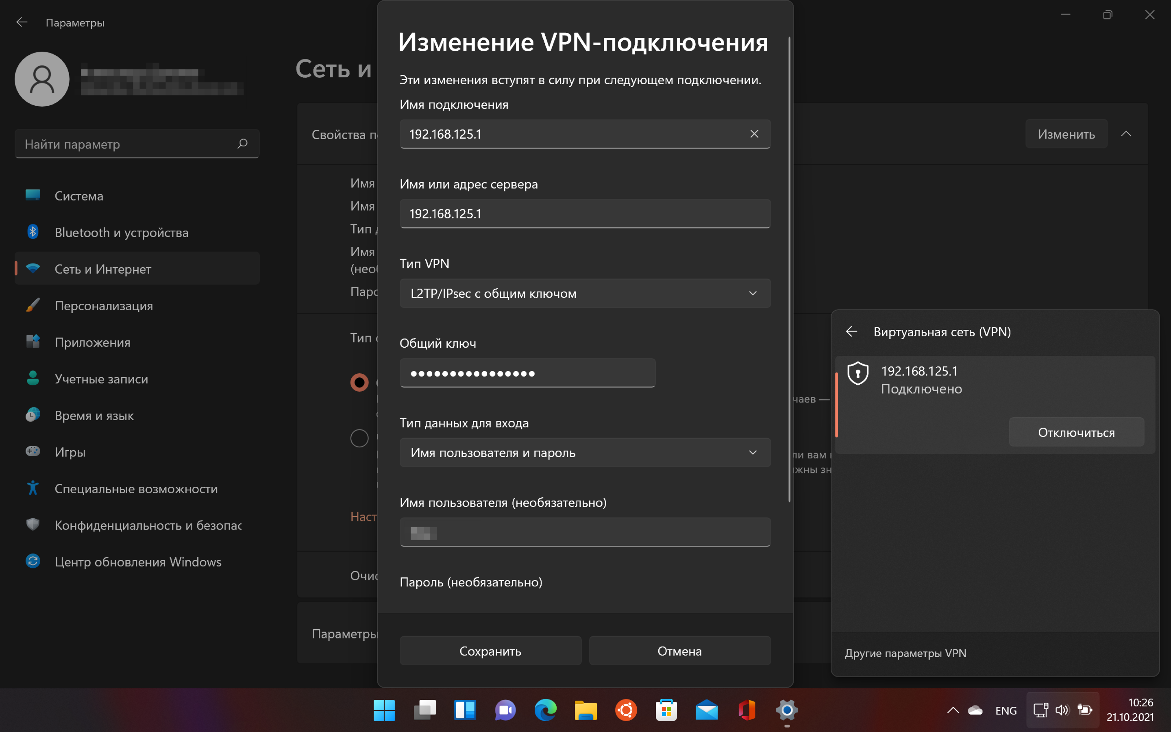Collapse the connection properties chevron
This screenshot has width=1171, height=732.
[x=1126, y=134]
